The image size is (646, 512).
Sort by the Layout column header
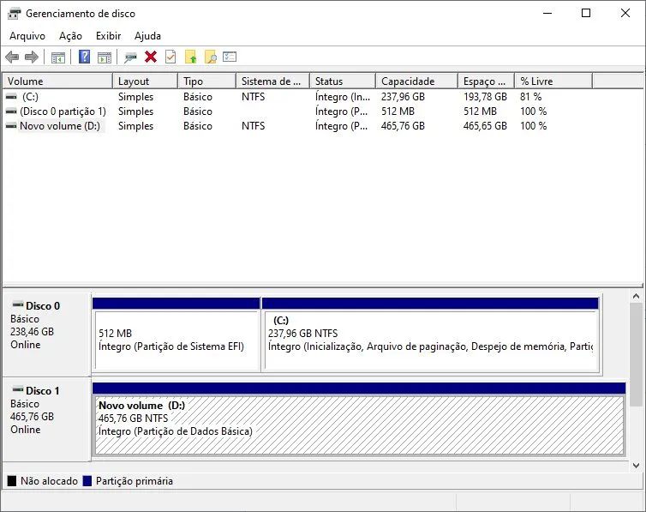pyautogui.click(x=146, y=81)
